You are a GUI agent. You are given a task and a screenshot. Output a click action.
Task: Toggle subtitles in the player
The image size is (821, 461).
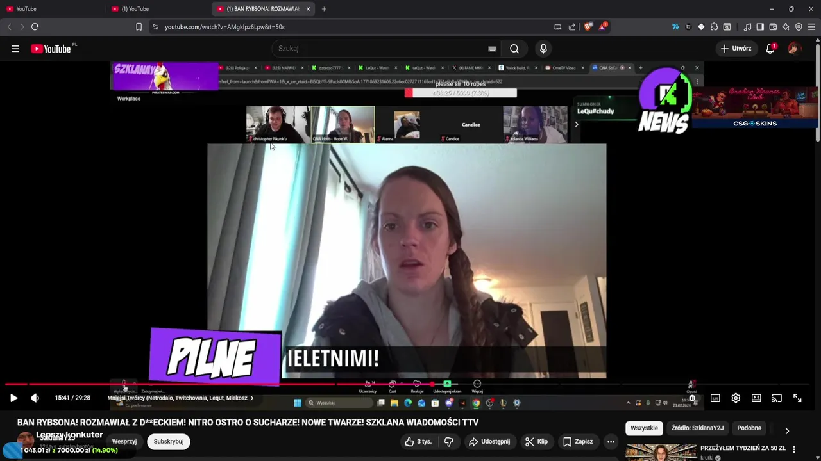click(715, 398)
